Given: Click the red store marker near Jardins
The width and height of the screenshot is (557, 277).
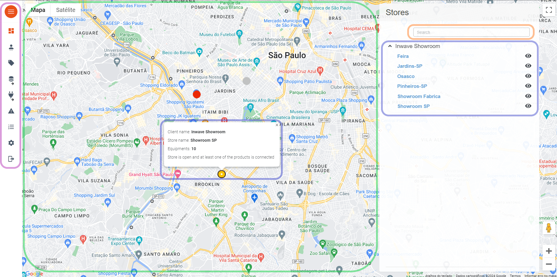Looking at the screenshot, I should 197,94.
